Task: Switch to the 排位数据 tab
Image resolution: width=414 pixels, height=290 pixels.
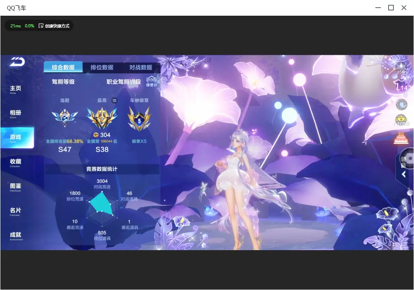Action: pos(102,67)
